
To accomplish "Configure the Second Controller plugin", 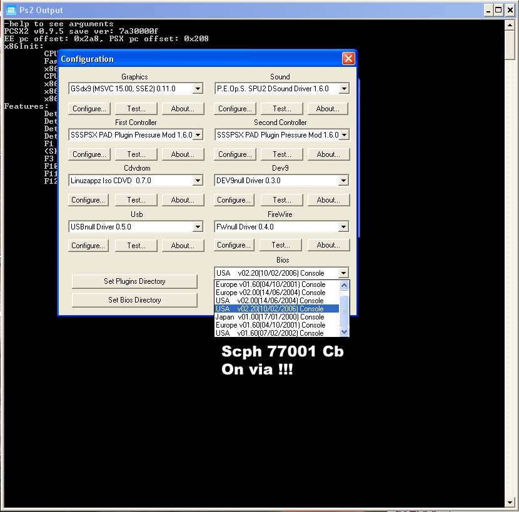I will pyautogui.click(x=235, y=154).
